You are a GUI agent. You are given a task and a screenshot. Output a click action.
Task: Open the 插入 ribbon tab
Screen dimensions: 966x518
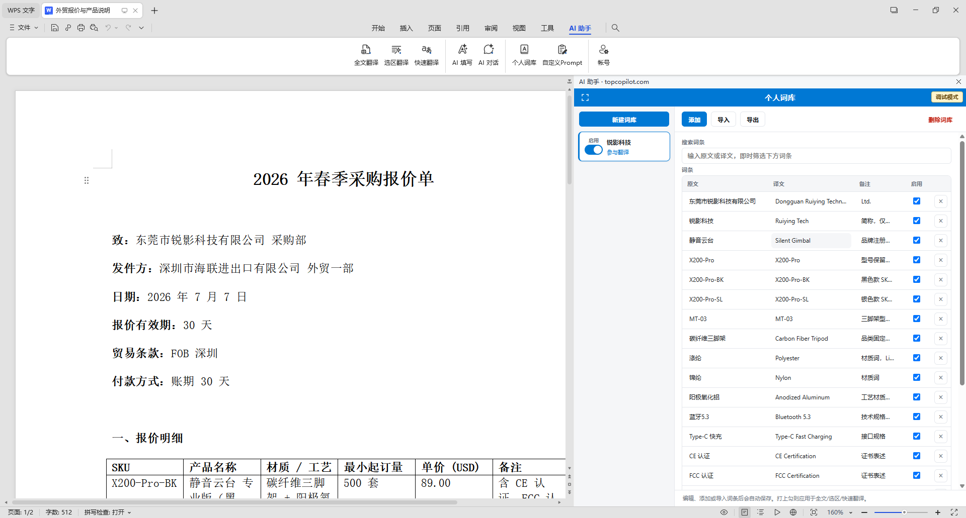[x=407, y=28]
